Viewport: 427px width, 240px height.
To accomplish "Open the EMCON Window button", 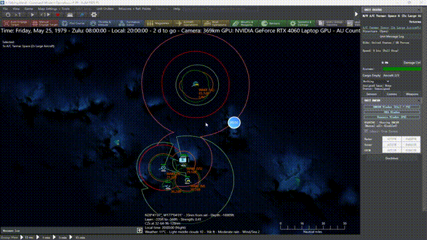I will 392,107.
